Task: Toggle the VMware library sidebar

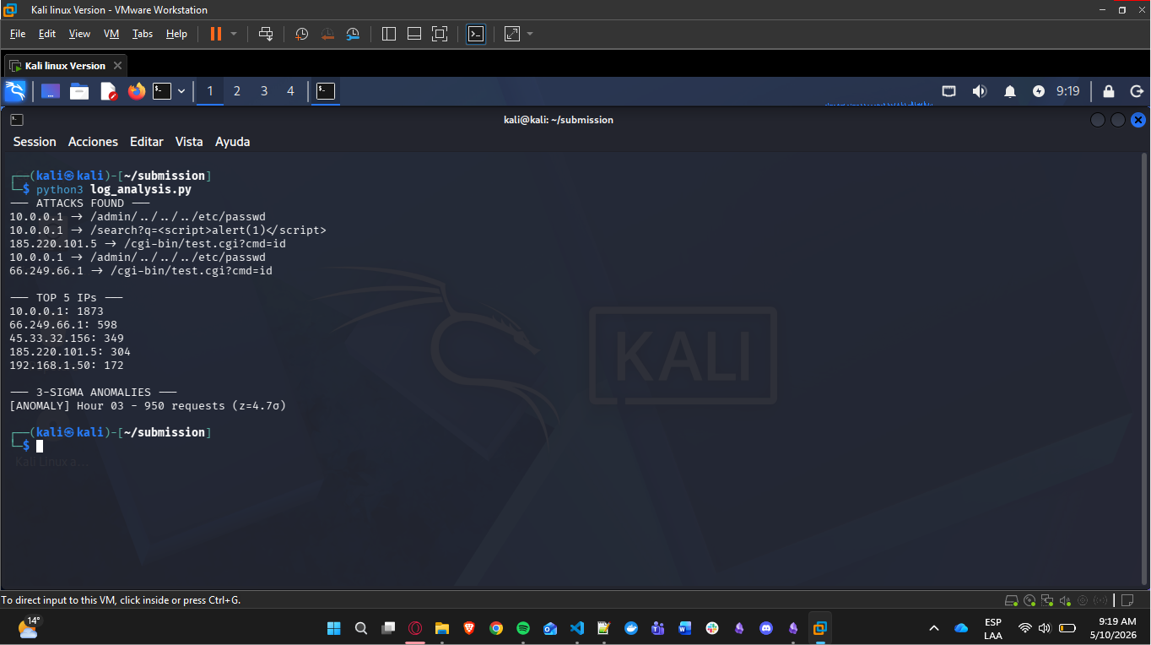Action: (389, 34)
